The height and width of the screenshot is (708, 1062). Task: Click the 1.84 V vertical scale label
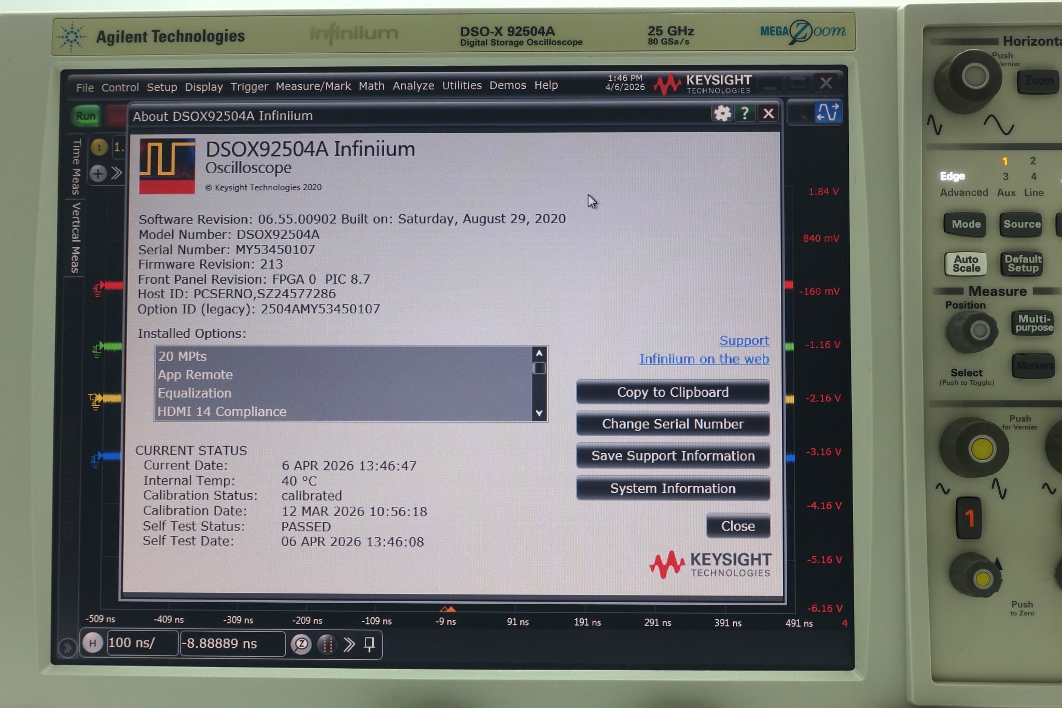[x=823, y=192]
